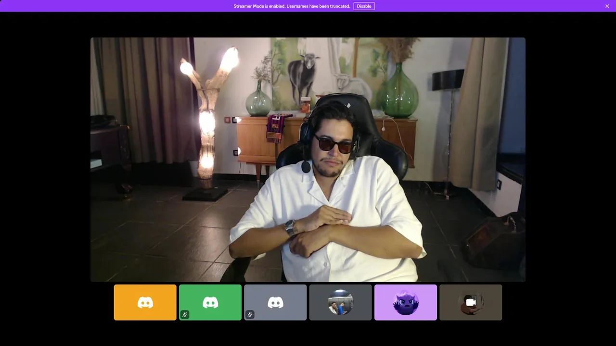Viewport: 616px width, 346px height.
Task: Open the participant tile with camera icon
Action: pyautogui.click(x=471, y=302)
